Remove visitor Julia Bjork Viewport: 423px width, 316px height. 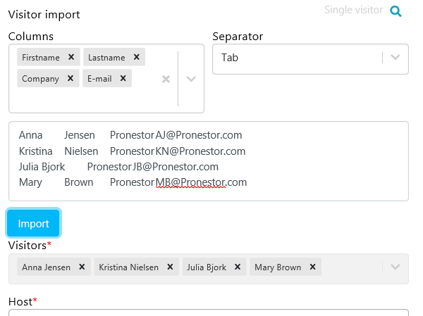coord(238,267)
